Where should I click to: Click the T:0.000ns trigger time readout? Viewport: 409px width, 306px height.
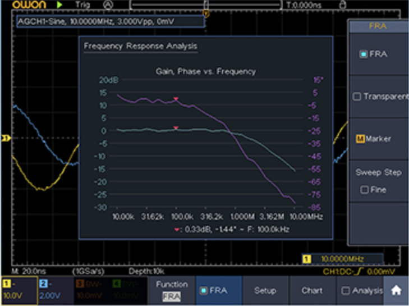[304, 4]
